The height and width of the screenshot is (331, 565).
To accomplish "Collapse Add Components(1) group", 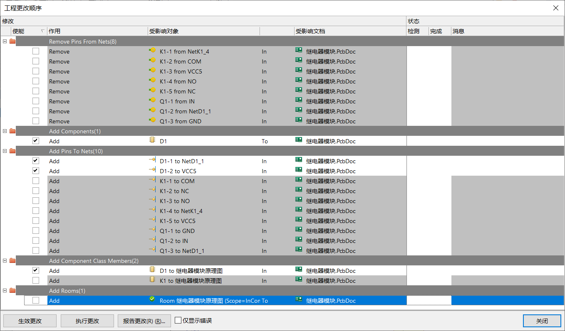I will 5,131.
